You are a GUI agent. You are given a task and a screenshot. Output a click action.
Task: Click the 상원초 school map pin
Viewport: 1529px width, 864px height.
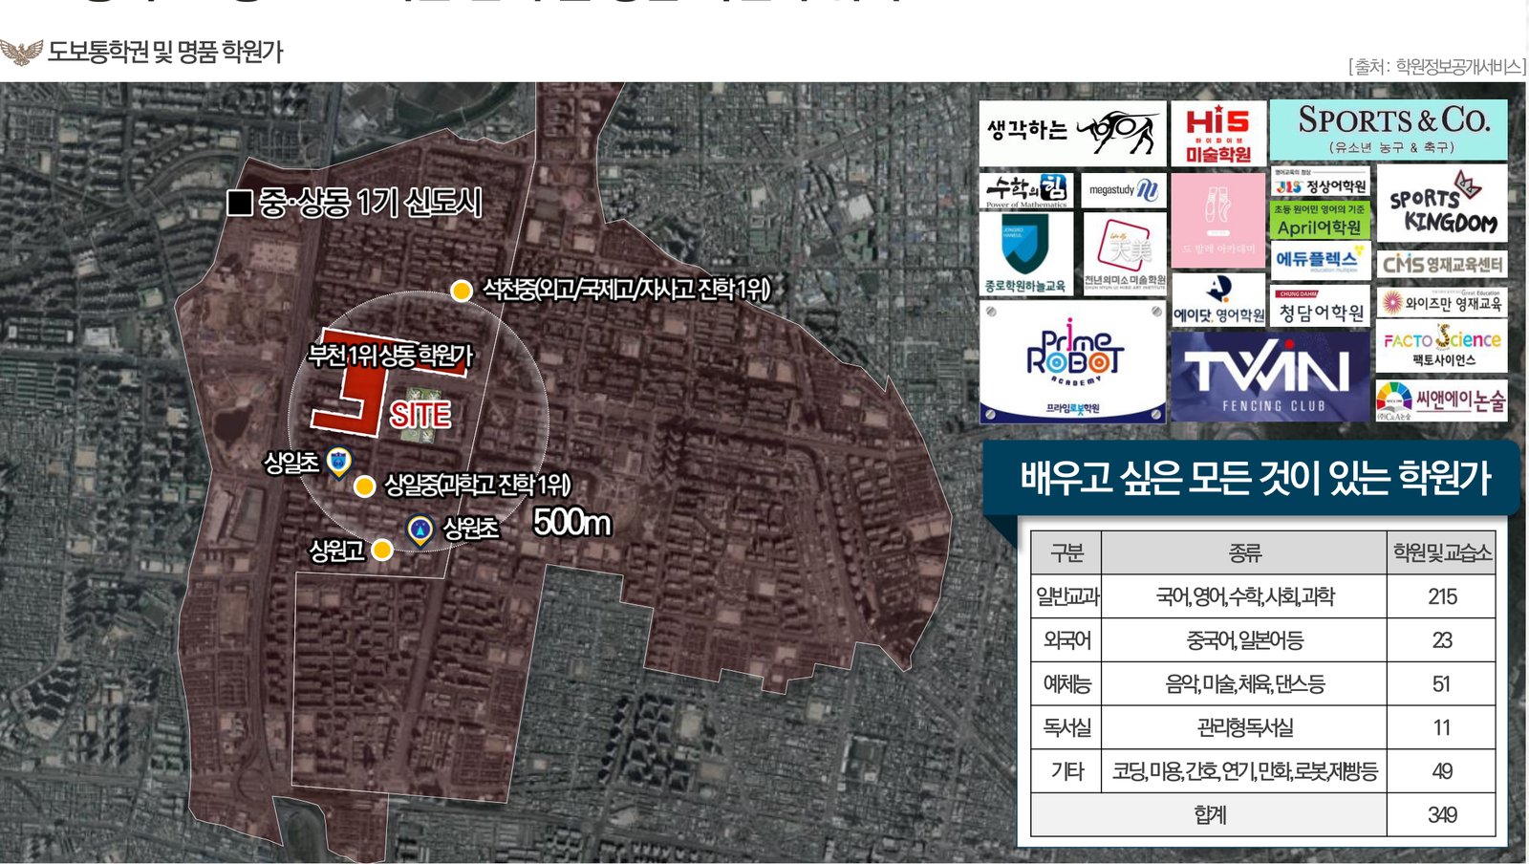[x=420, y=530]
